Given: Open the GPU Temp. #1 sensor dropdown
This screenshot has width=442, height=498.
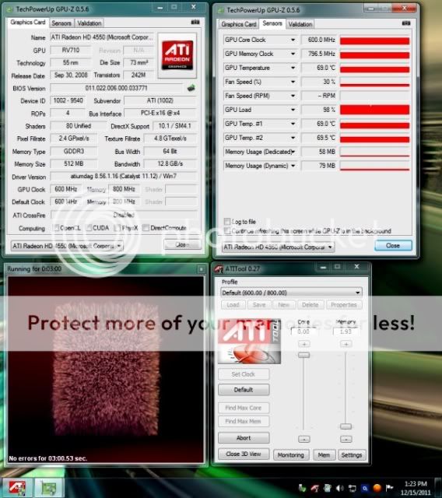Looking at the screenshot, I should click(x=293, y=124).
